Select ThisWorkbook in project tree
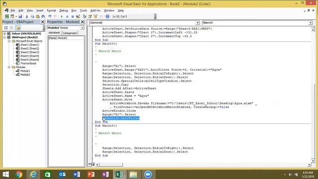The image size is (318, 179). (28, 63)
